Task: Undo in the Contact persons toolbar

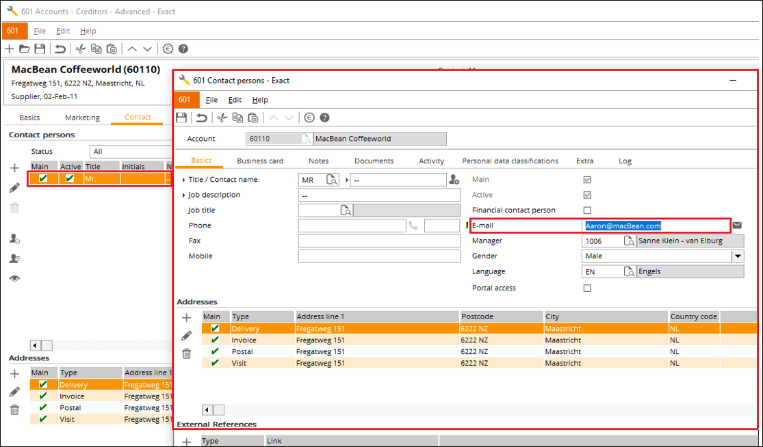Action: click(x=202, y=118)
